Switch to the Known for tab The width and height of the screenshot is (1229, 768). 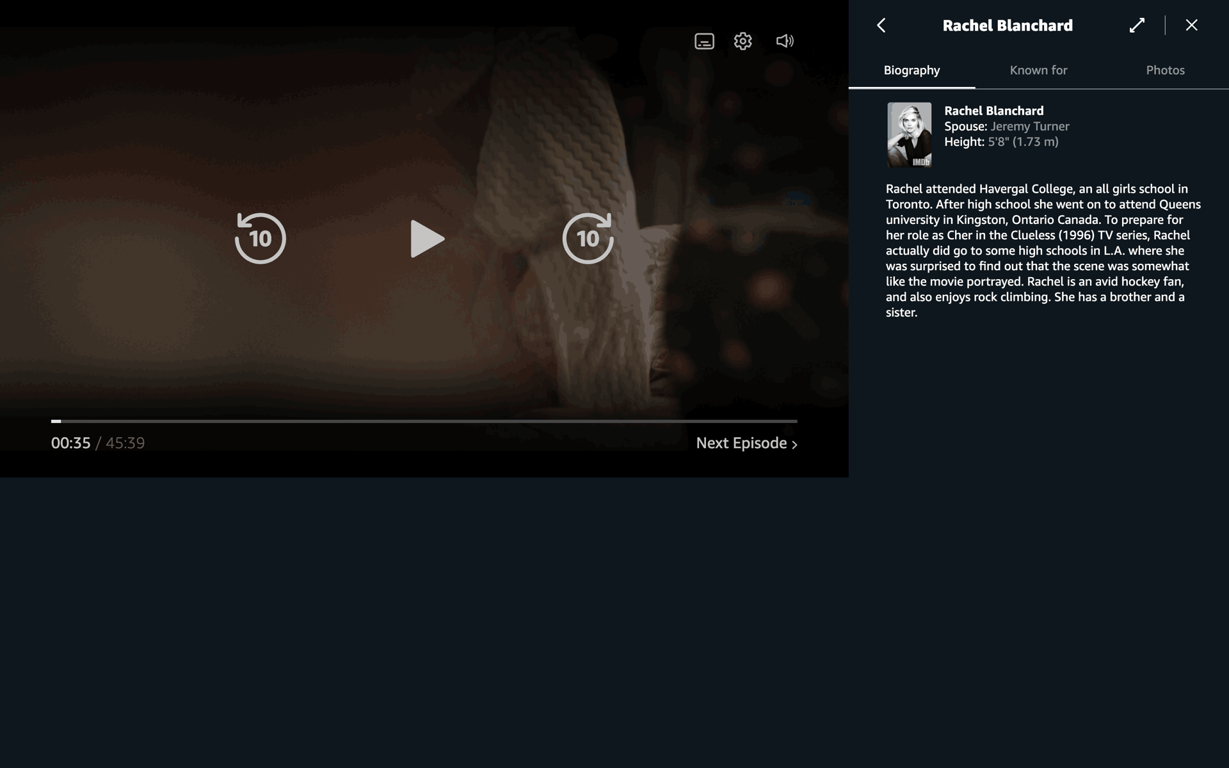tap(1038, 70)
